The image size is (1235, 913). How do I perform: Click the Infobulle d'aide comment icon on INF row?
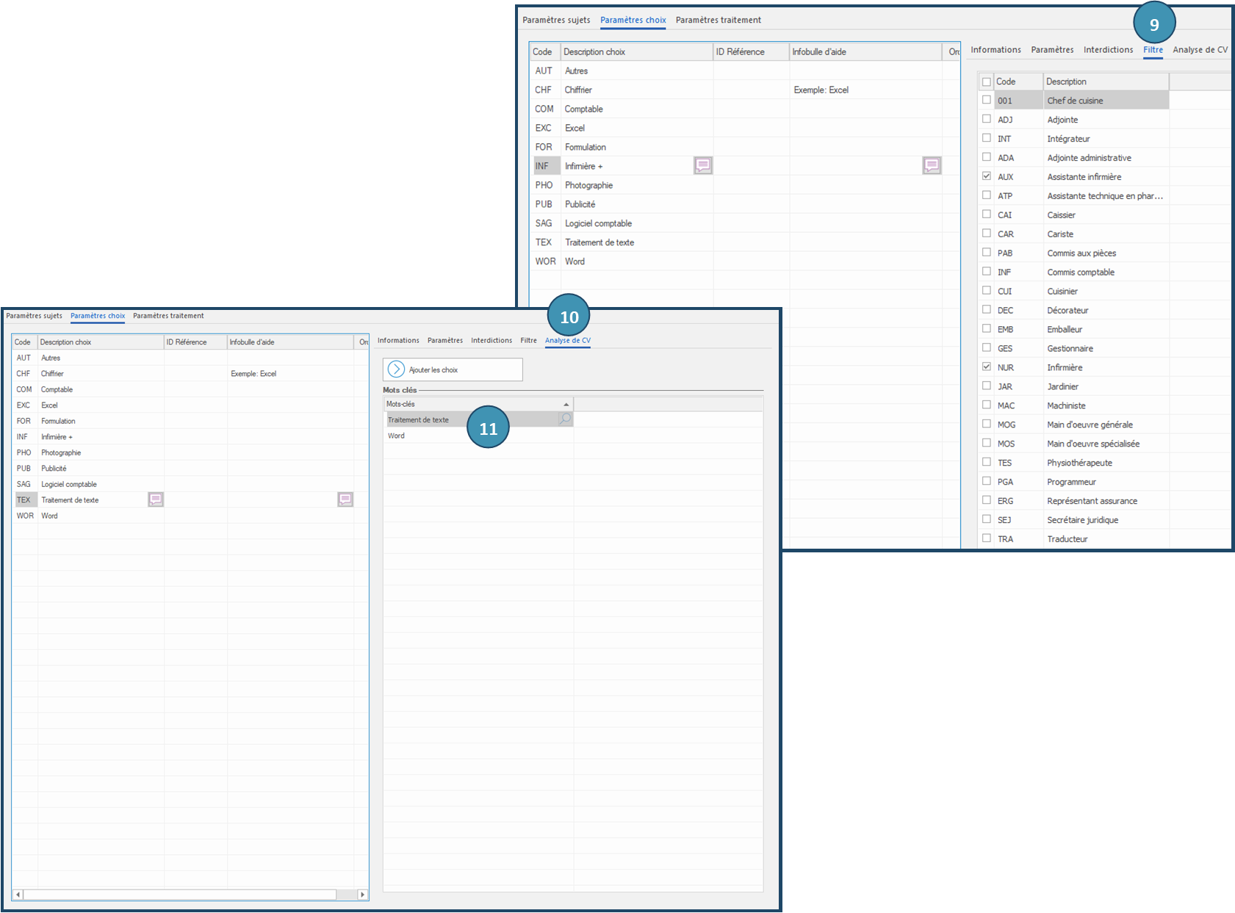pos(931,166)
